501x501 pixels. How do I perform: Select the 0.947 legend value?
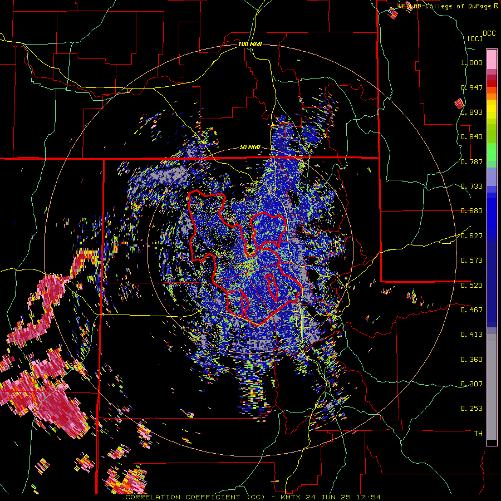click(471, 87)
